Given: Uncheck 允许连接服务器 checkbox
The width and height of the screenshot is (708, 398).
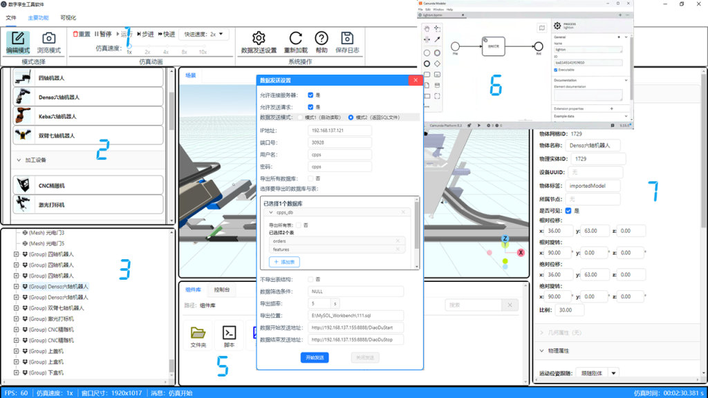Looking at the screenshot, I should click(311, 95).
